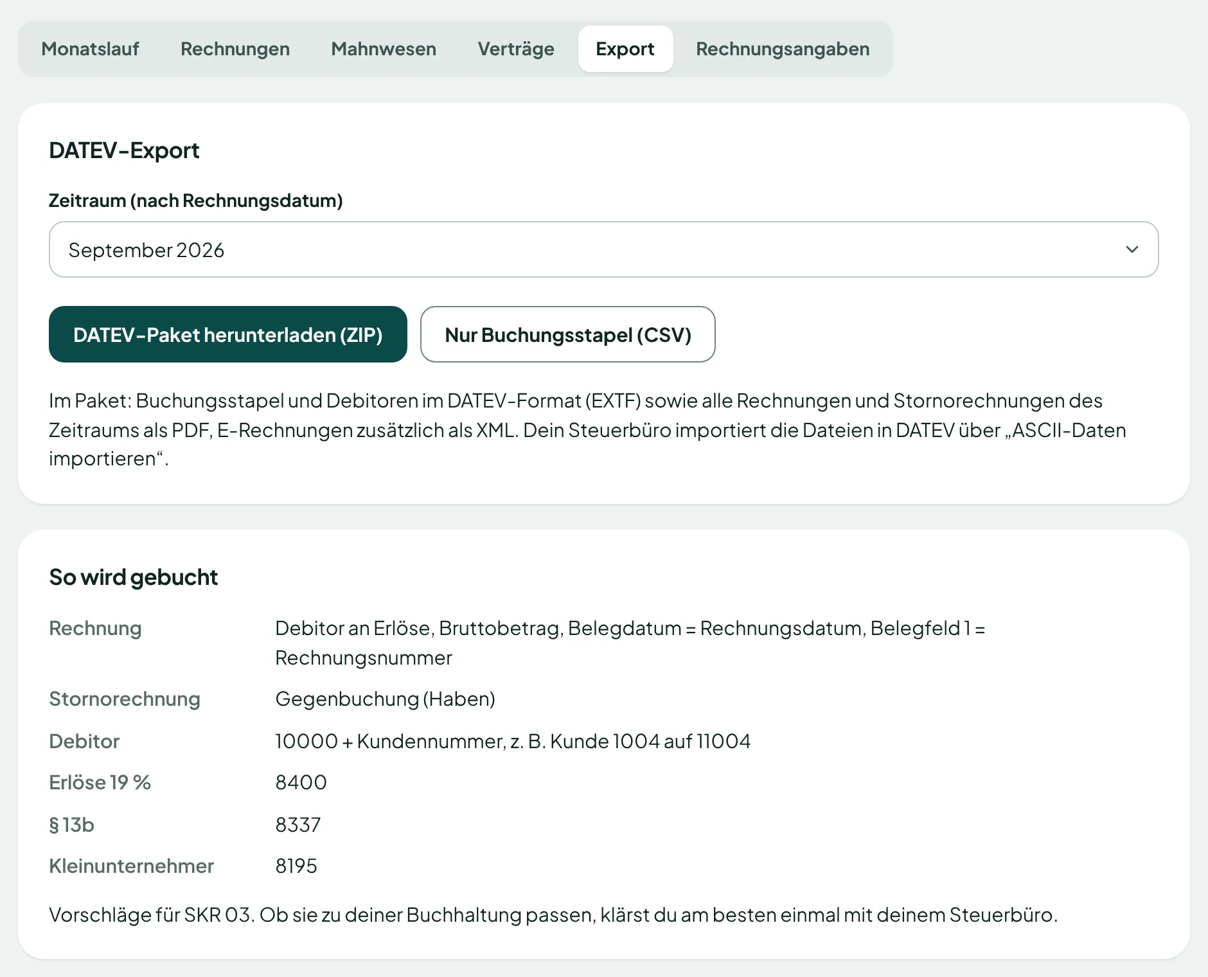This screenshot has height=977, width=1208.
Task: Click the § 13b label
Action: (72, 825)
